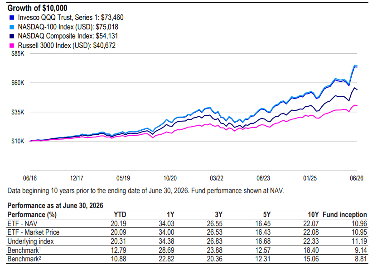Click Benchmark² 1Y value 22.82
Image resolution: width=377 pixels, height=265 pixels.
[166, 259]
